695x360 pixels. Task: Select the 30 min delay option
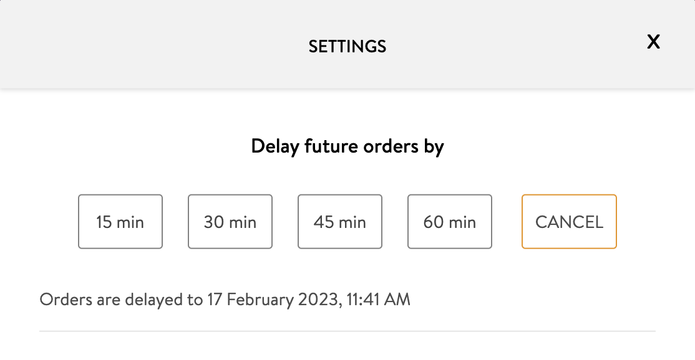click(230, 222)
